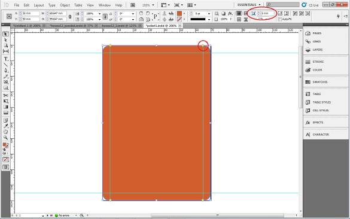The image size is (350, 219).
Task: Open the stroke type dropdown
Action: [209, 19]
